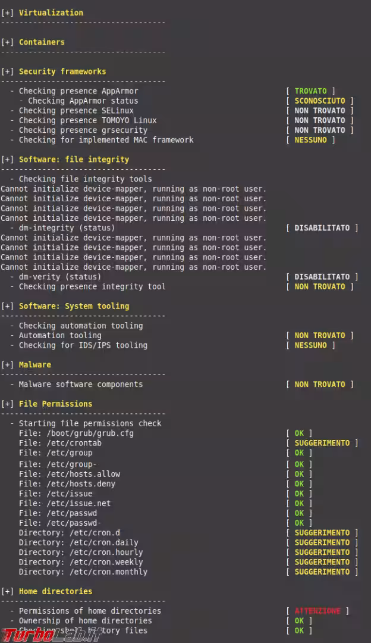Click the [+] beside File Permissions
The height and width of the screenshot is (643, 371).
[7, 404]
